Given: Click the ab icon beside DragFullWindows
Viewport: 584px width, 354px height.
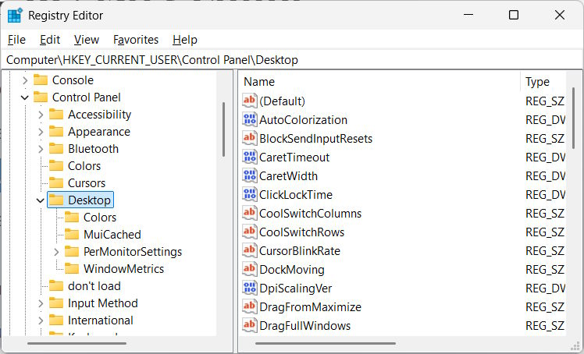Looking at the screenshot, I should pos(250,325).
